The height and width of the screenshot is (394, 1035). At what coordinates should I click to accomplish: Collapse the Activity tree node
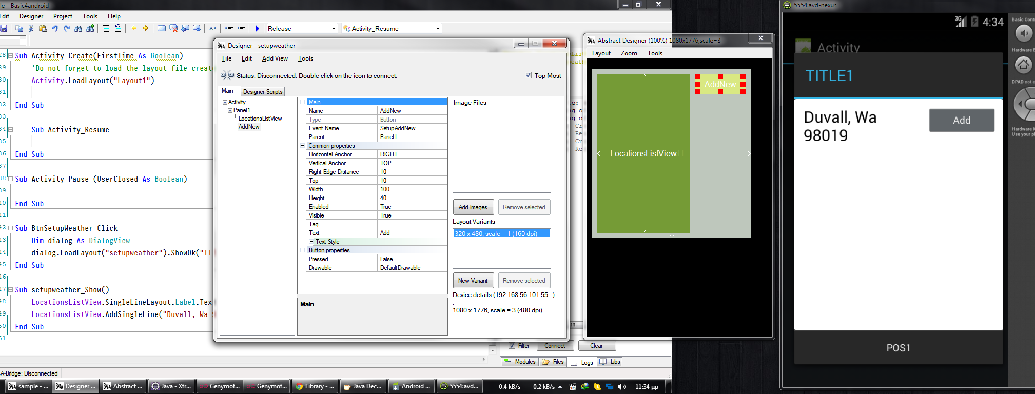pyautogui.click(x=225, y=102)
